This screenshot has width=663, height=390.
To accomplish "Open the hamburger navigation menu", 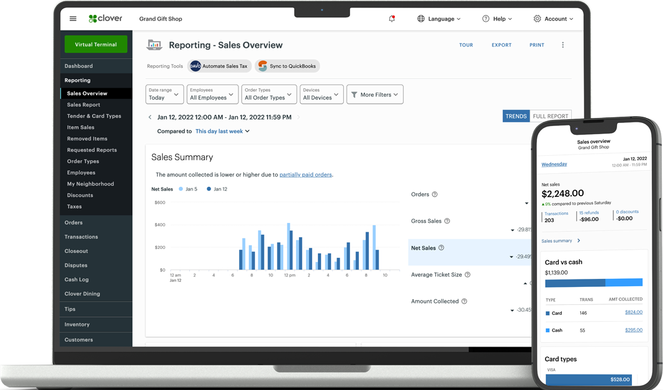I will click(x=73, y=19).
